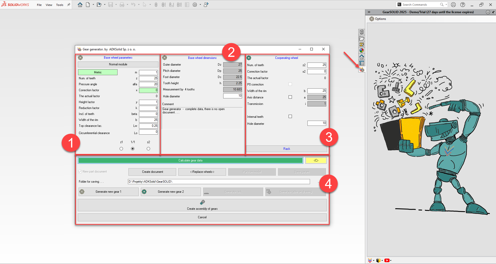Click the Replace wheels button
This screenshot has width=496, height=264.
[202, 172]
